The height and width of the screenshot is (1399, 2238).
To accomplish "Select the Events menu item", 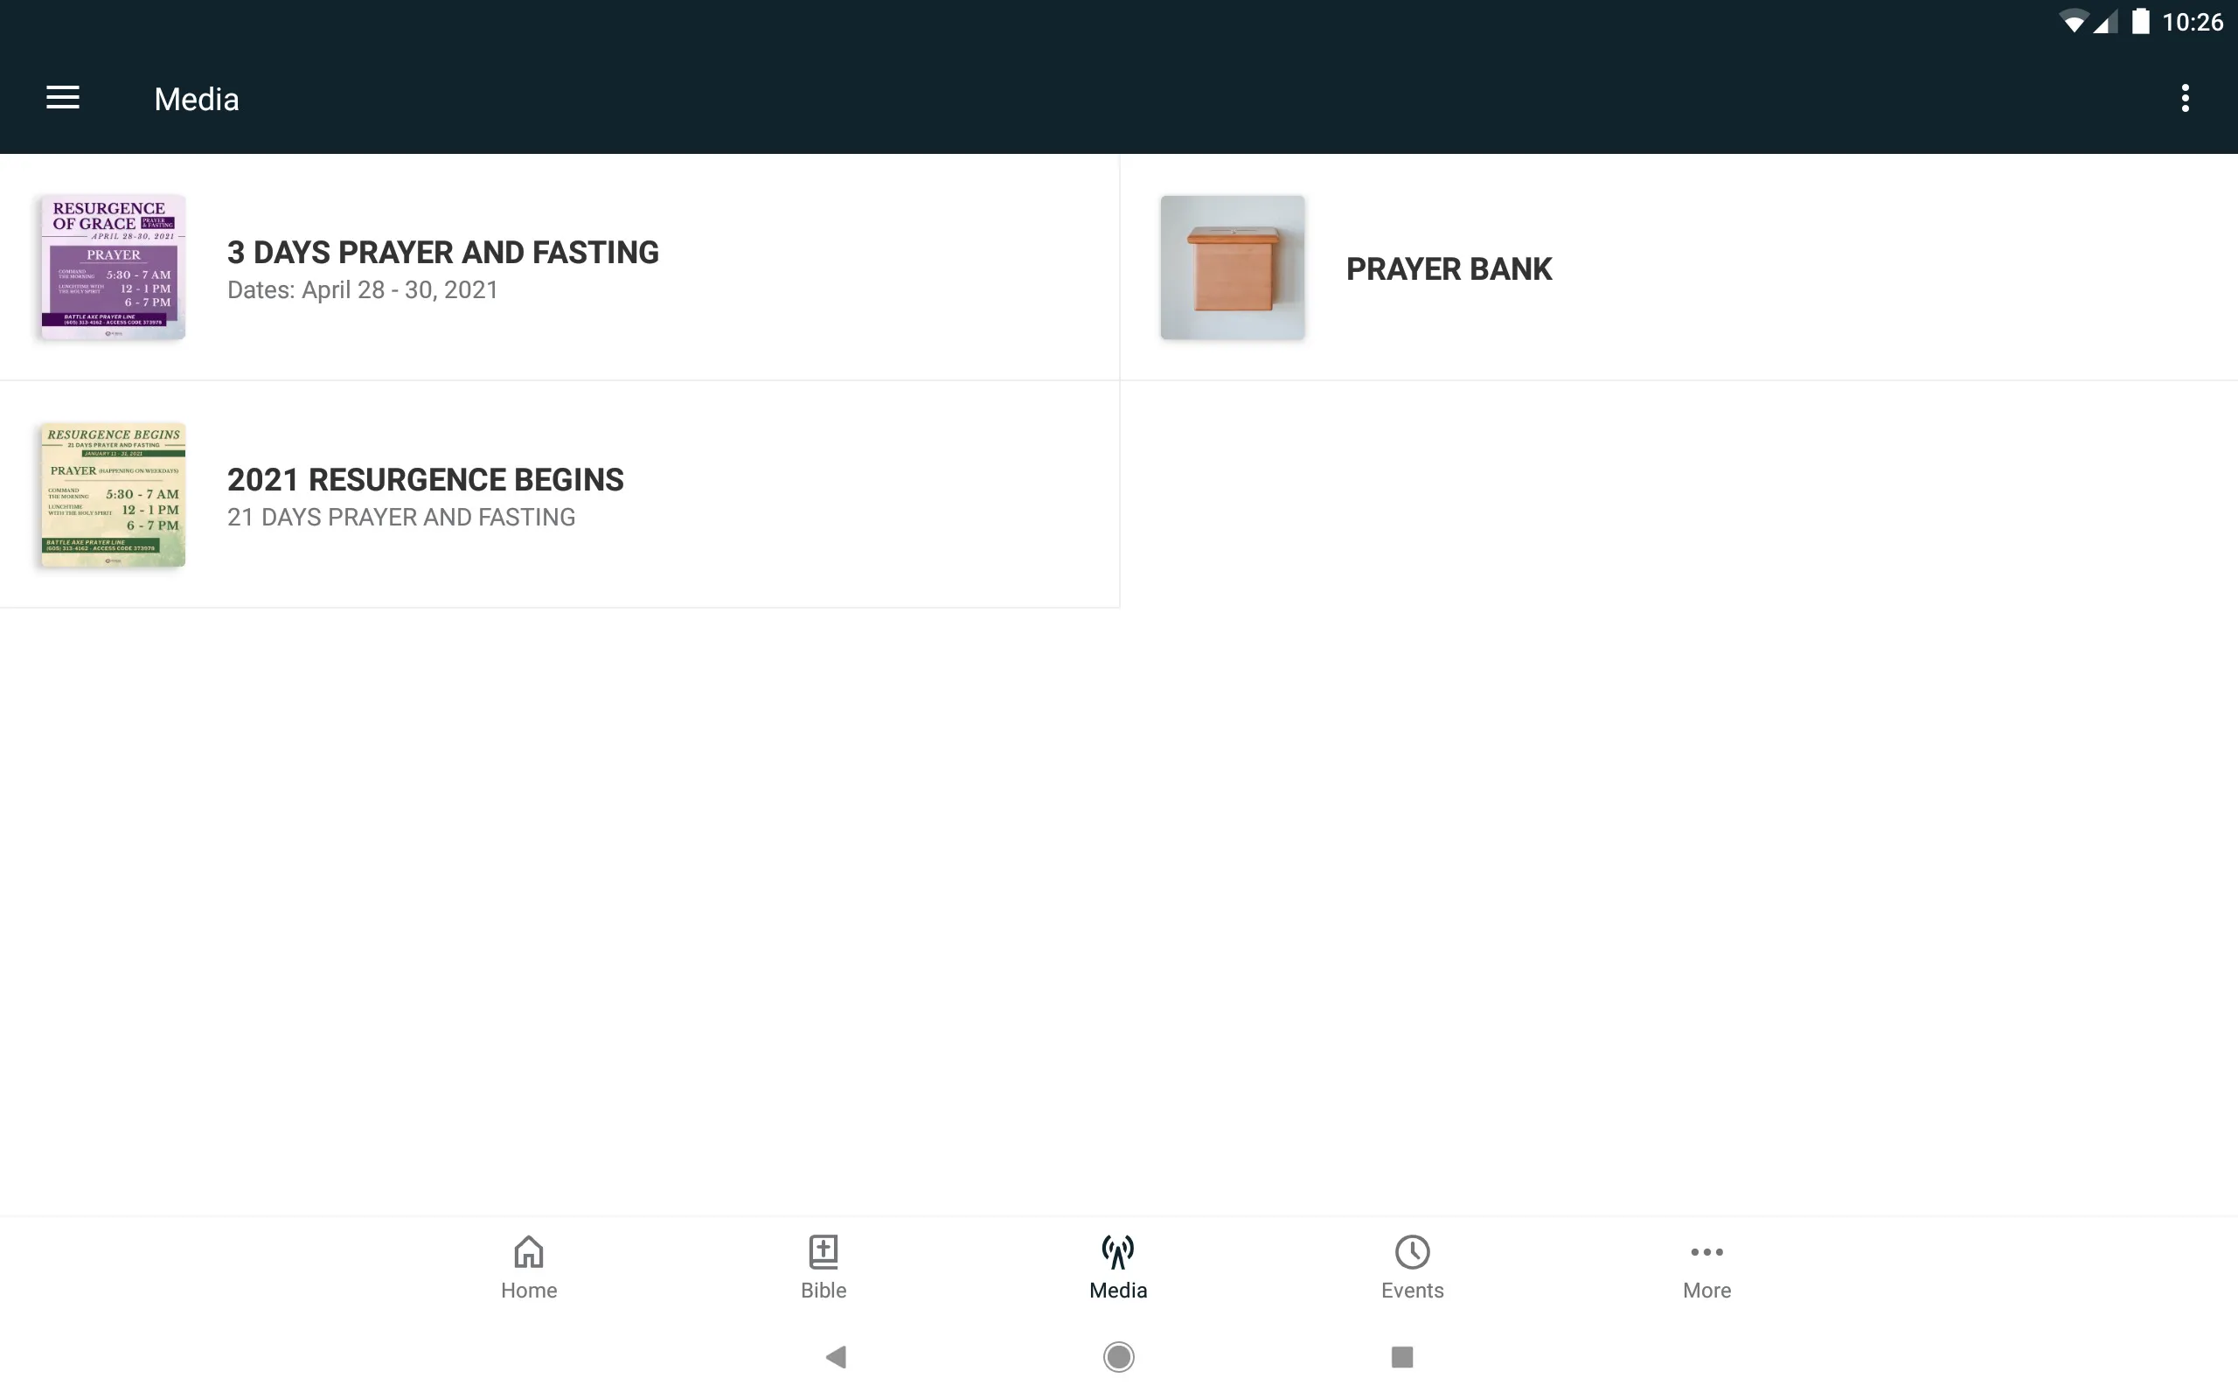I will [1412, 1267].
